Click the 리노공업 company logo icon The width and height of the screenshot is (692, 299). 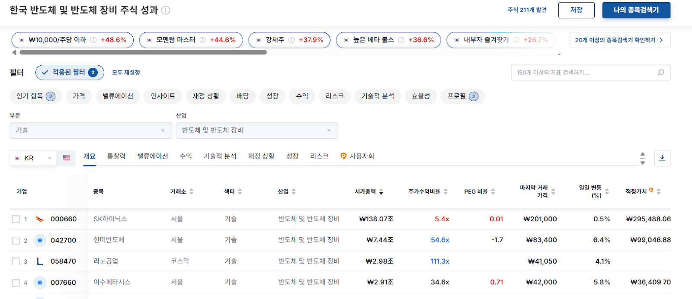pyautogui.click(x=40, y=261)
